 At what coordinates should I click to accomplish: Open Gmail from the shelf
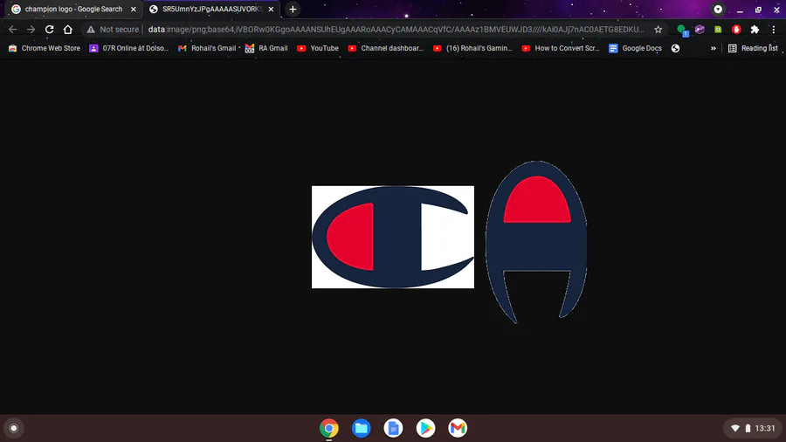(x=458, y=429)
